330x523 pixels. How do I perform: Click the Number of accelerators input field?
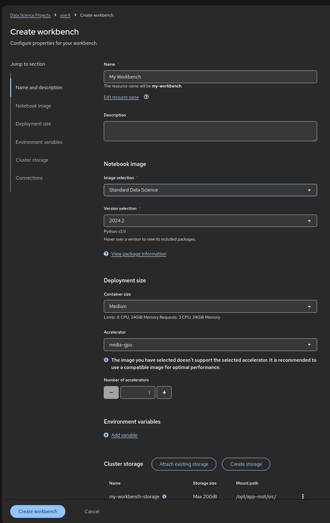[138, 392]
